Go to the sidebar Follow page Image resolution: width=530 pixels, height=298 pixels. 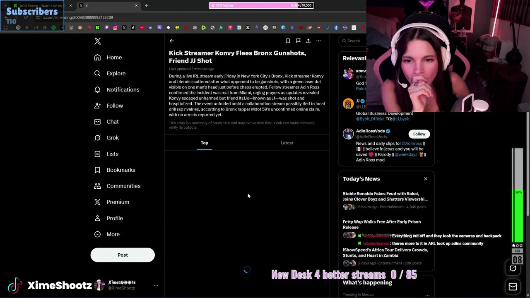pos(108,106)
